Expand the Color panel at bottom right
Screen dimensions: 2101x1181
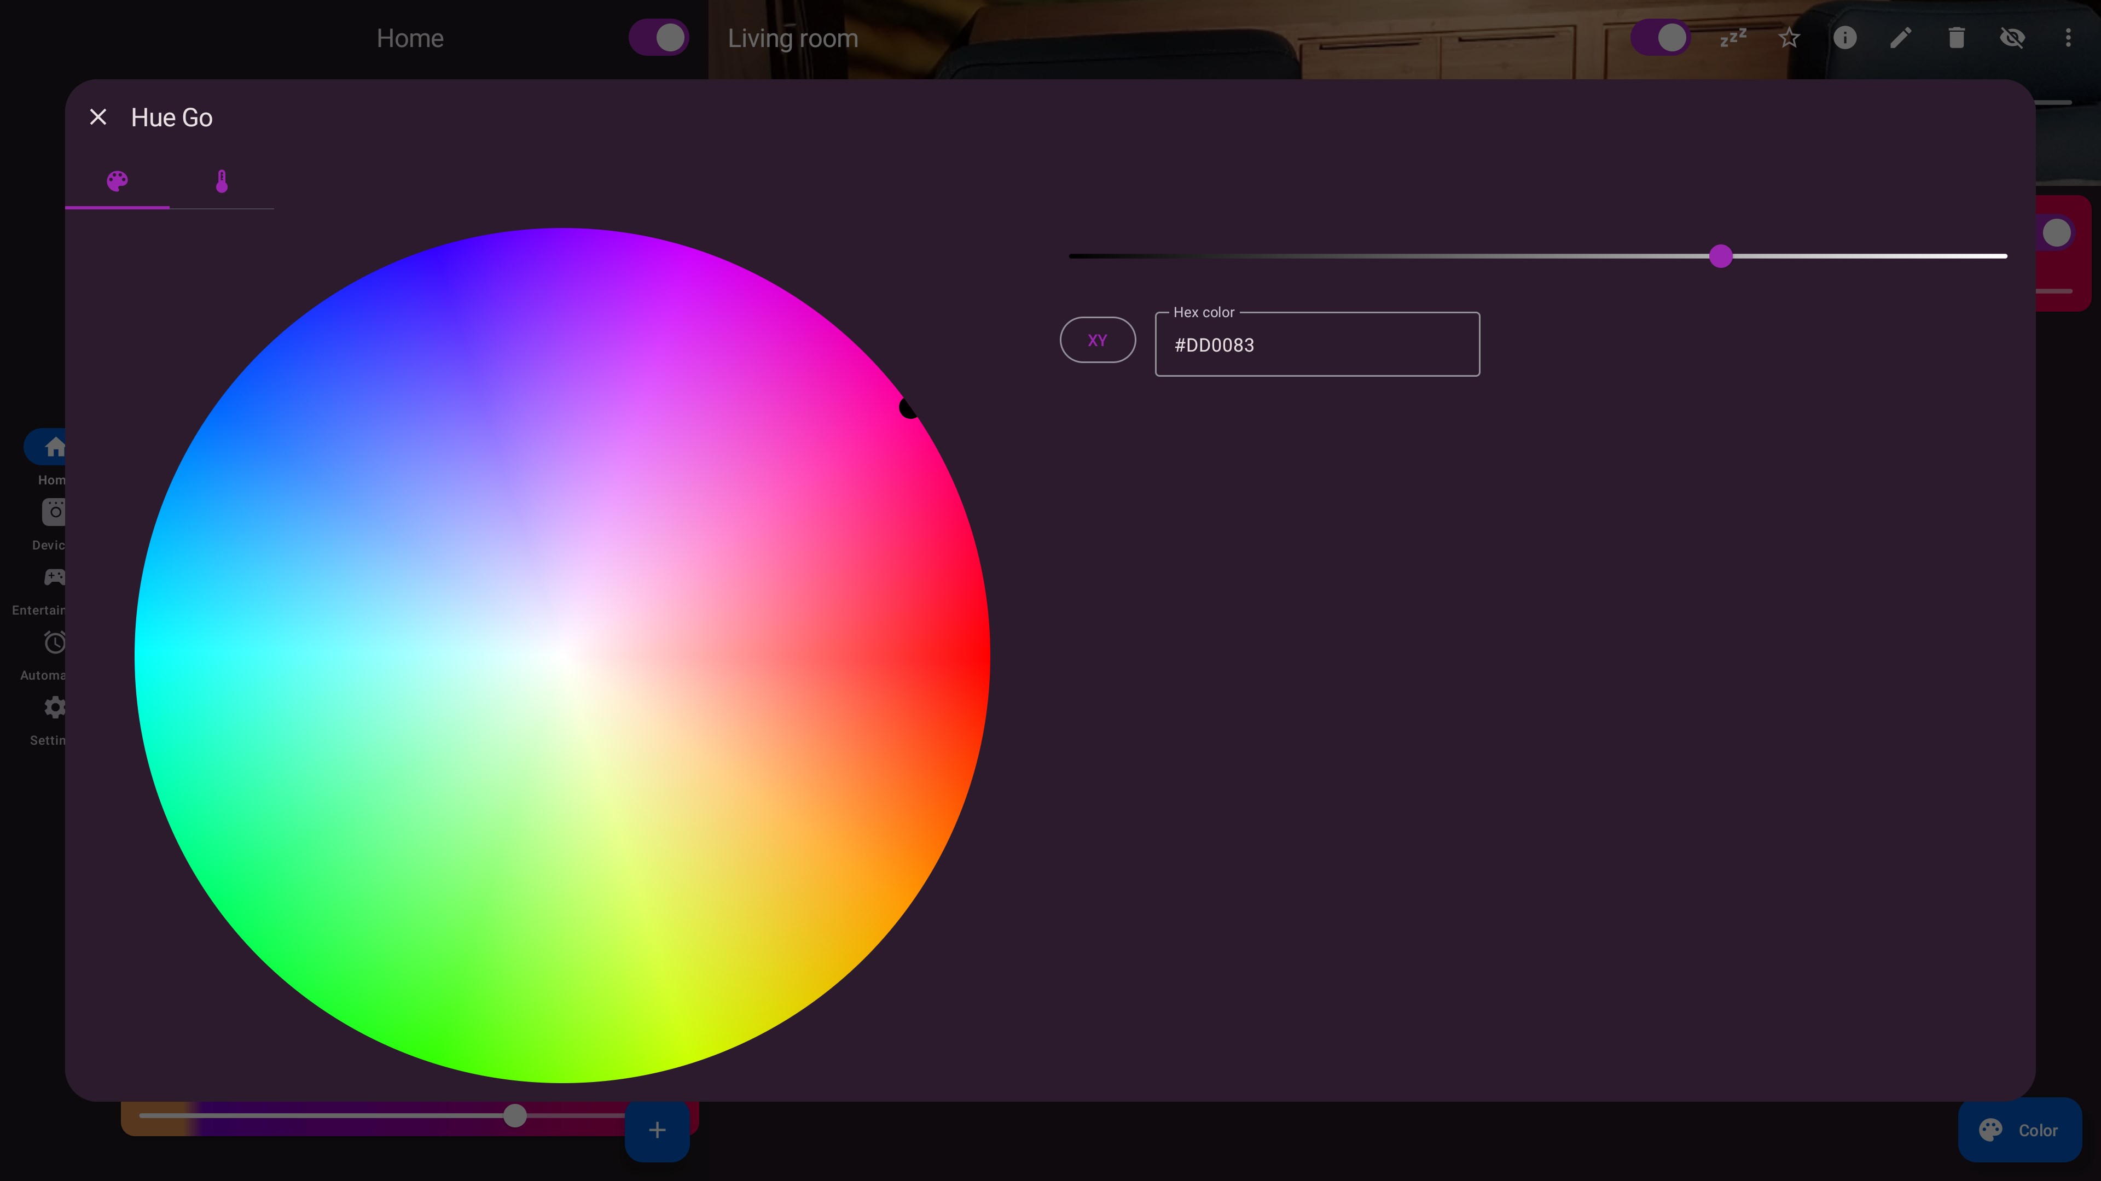tap(2020, 1130)
